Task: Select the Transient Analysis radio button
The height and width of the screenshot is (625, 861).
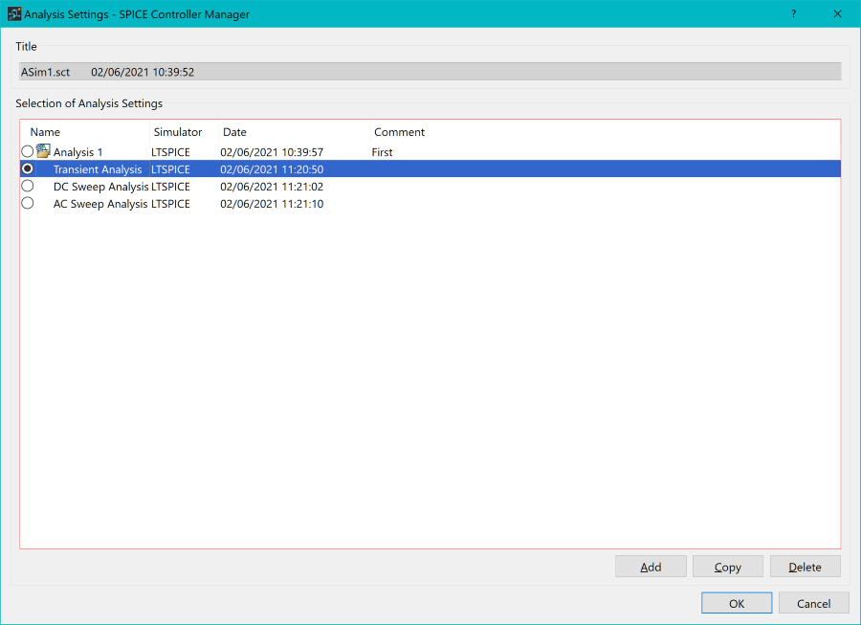Action: coord(27,168)
